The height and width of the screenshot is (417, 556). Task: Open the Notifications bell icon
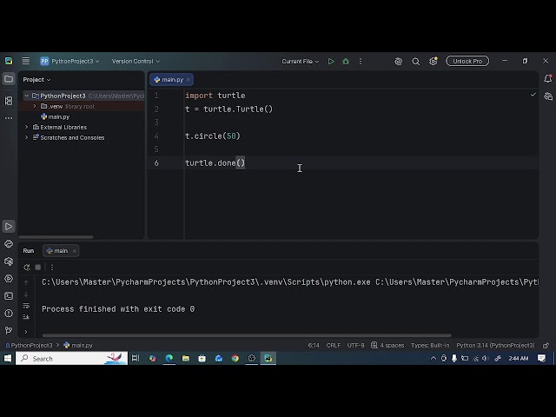tap(548, 79)
